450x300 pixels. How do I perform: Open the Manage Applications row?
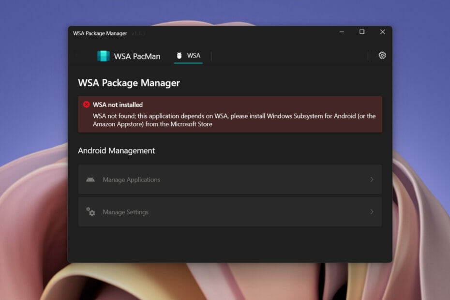tap(230, 180)
